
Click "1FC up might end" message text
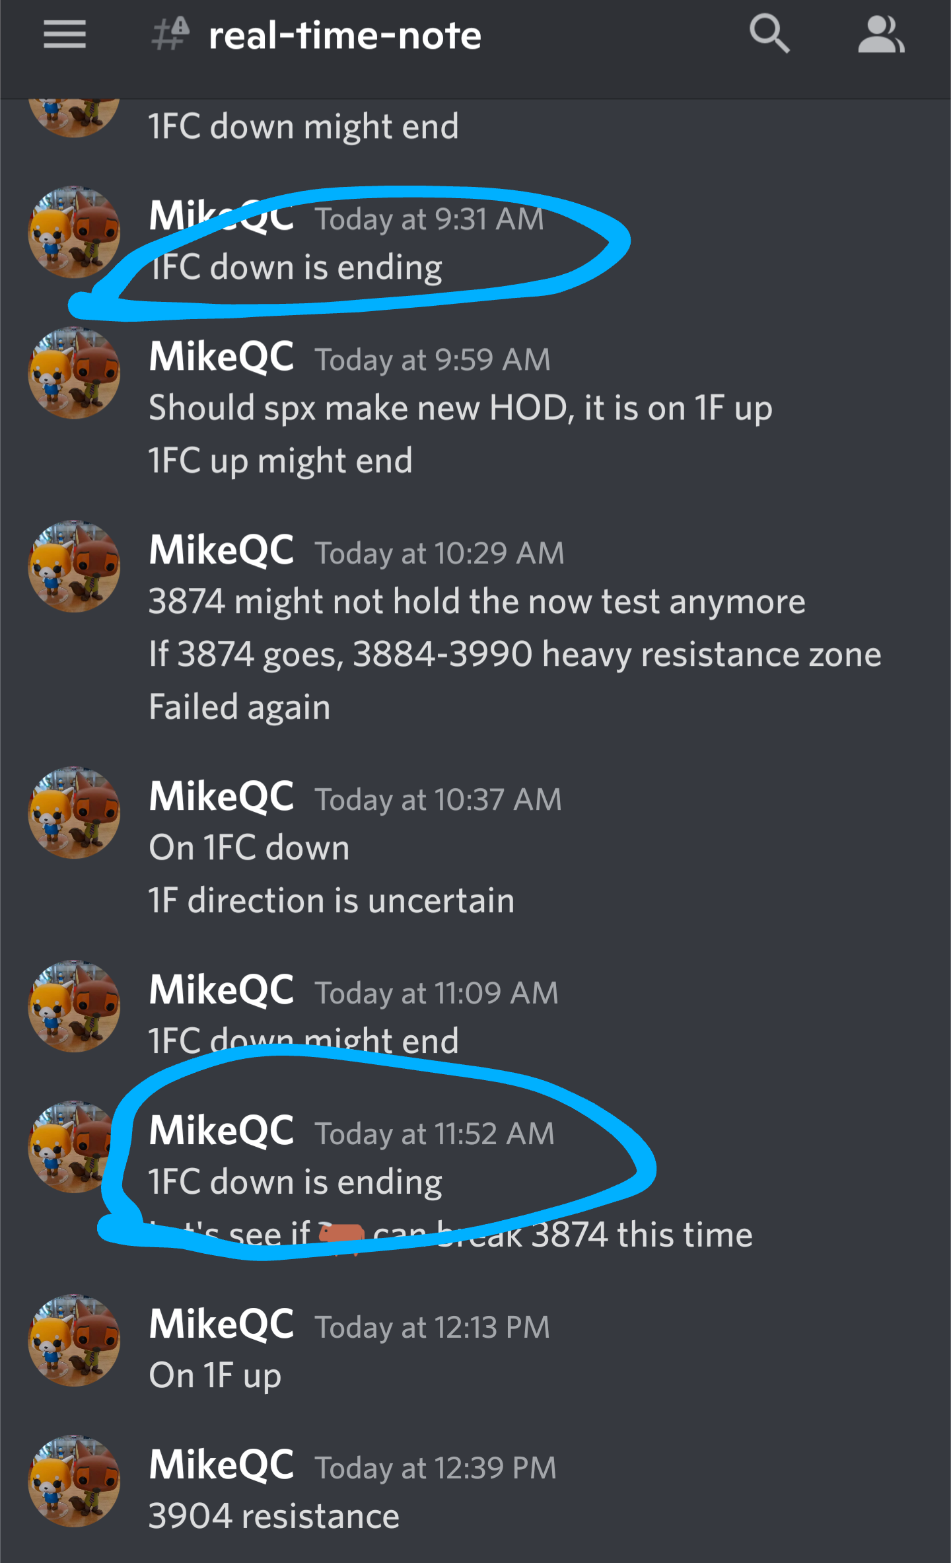pyautogui.click(x=281, y=460)
